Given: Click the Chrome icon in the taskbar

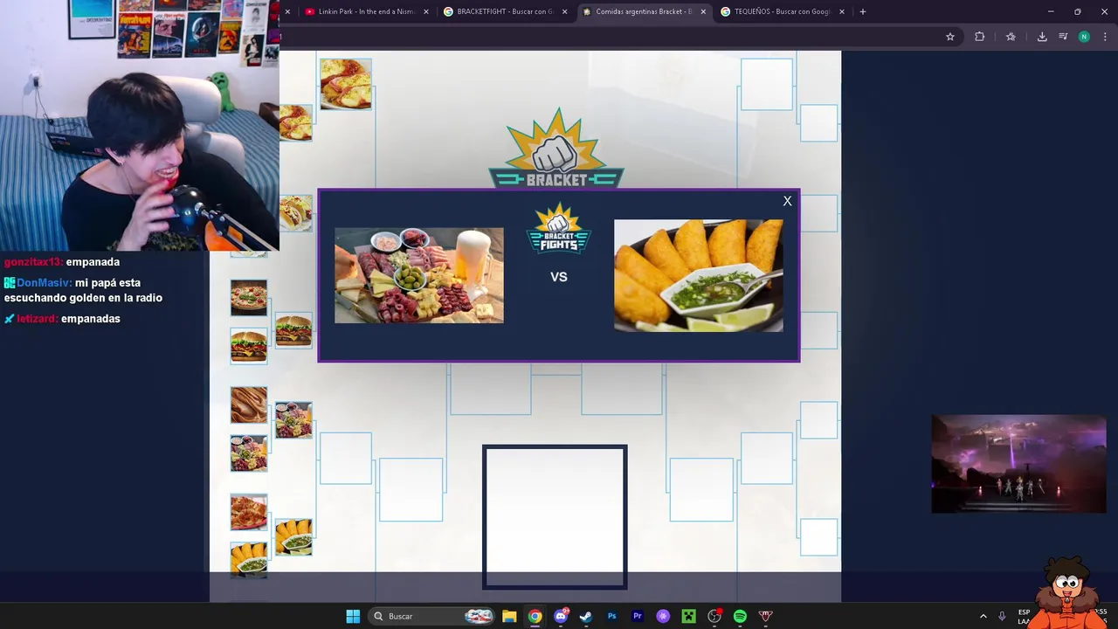Looking at the screenshot, I should point(535,616).
